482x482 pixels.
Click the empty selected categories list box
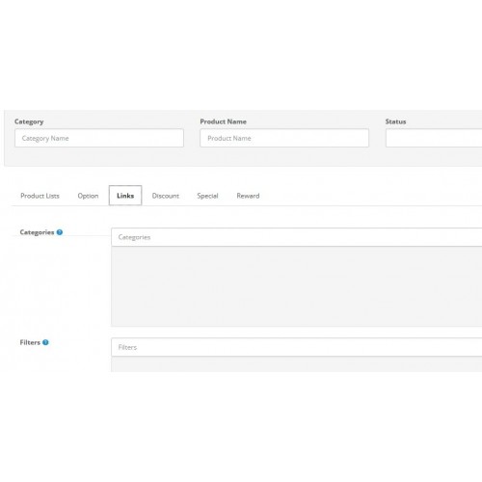[x=297, y=286]
